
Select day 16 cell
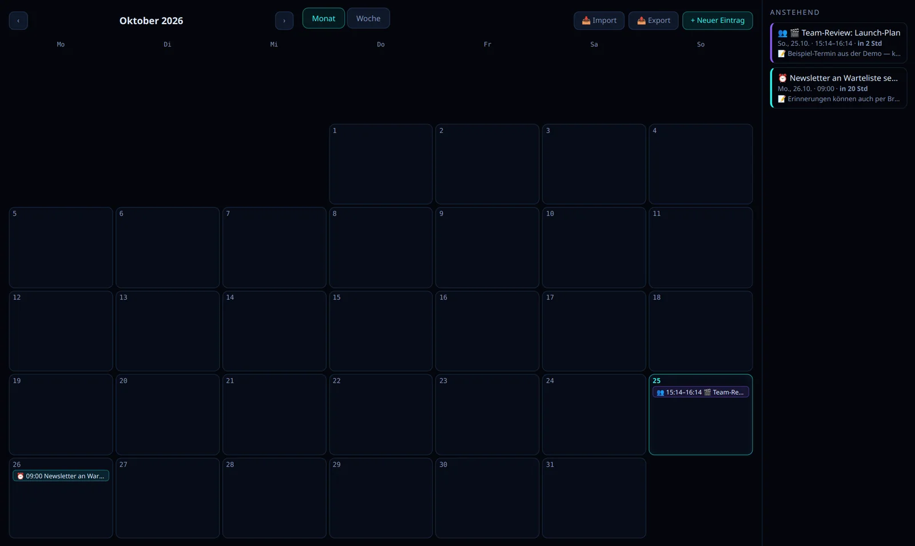(x=487, y=331)
